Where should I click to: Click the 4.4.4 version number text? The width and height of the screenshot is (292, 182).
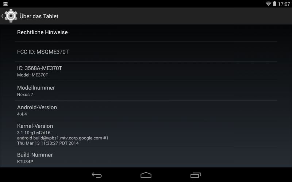(x=22, y=114)
